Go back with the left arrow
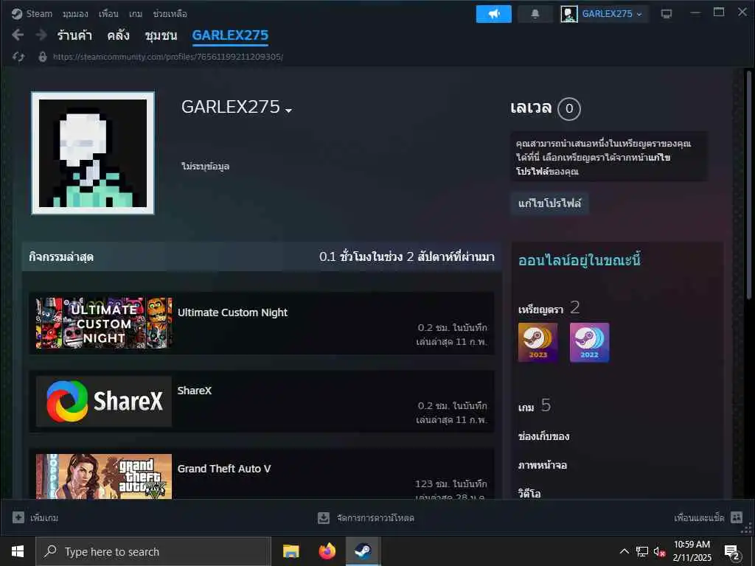This screenshot has width=755, height=566. tap(18, 35)
